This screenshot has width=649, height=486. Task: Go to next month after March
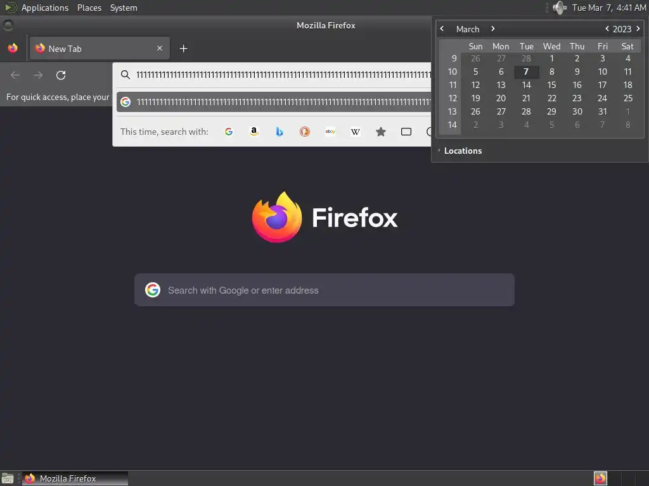[493, 29]
